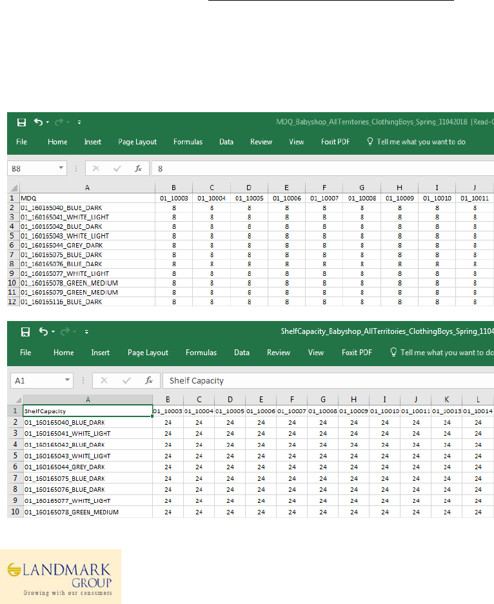The height and width of the screenshot is (604, 494).
Task: Click the cell containing MDQ
Action: 88,198
